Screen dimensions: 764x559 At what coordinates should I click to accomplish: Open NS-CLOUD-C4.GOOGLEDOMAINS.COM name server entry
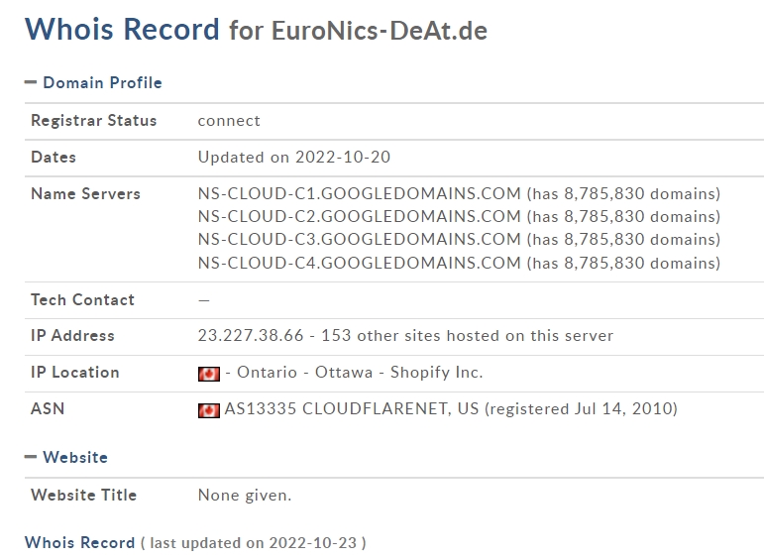pyautogui.click(x=360, y=263)
